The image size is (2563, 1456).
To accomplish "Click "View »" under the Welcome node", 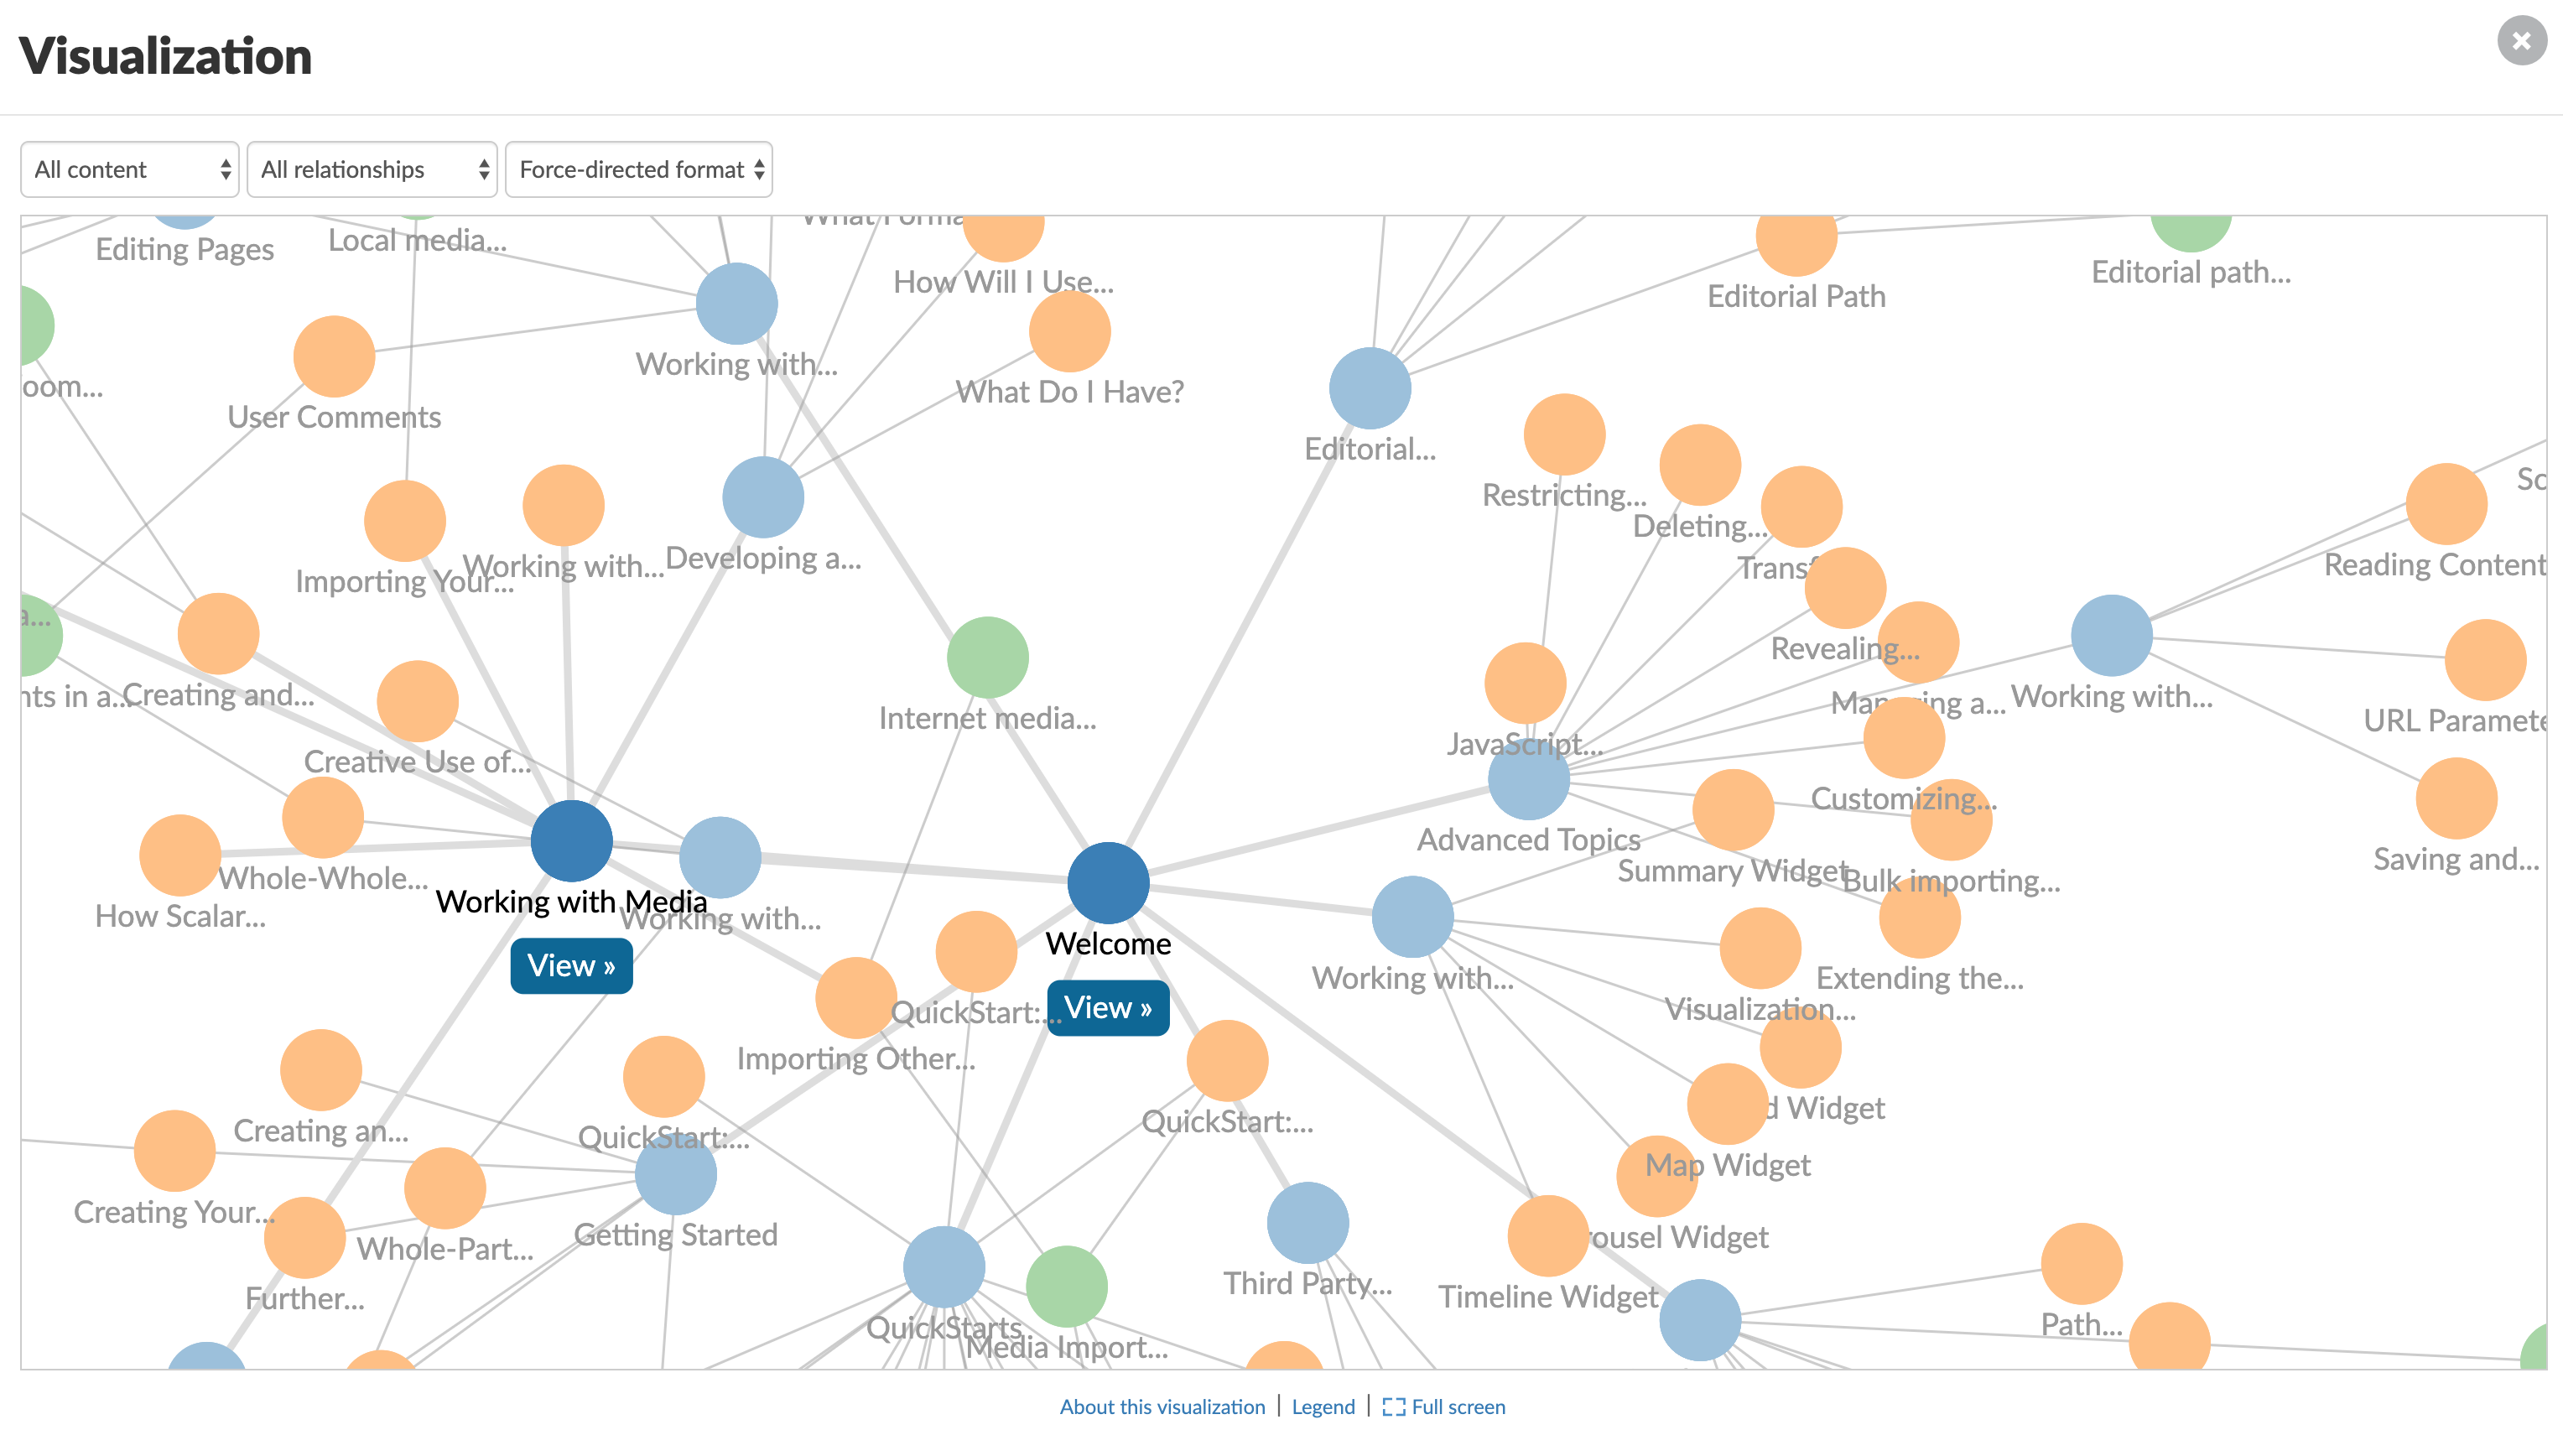I will 1108,1008.
